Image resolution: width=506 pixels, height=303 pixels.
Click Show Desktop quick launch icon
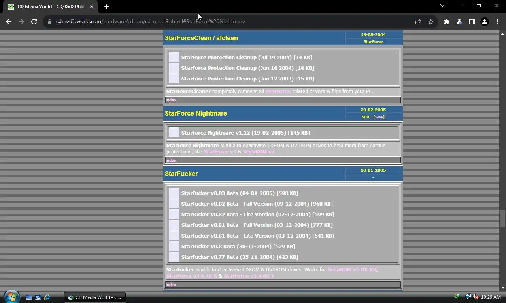pos(29,297)
